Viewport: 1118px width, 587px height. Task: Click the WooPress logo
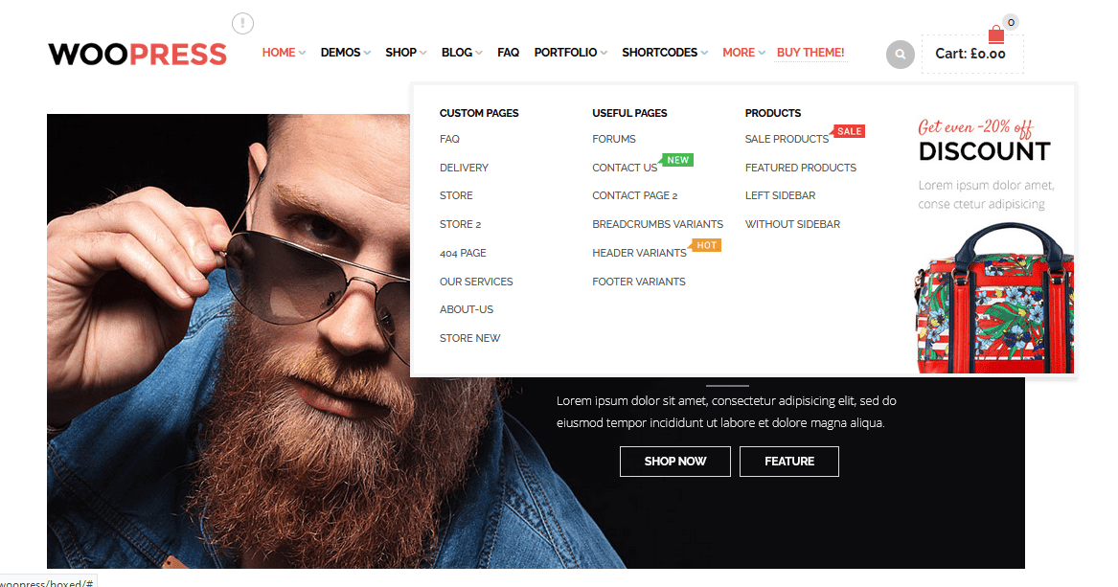click(x=138, y=55)
